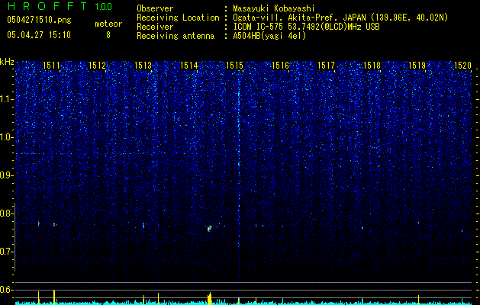Click the 1516 time marker

pyautogui.click(x=280, y=65)
